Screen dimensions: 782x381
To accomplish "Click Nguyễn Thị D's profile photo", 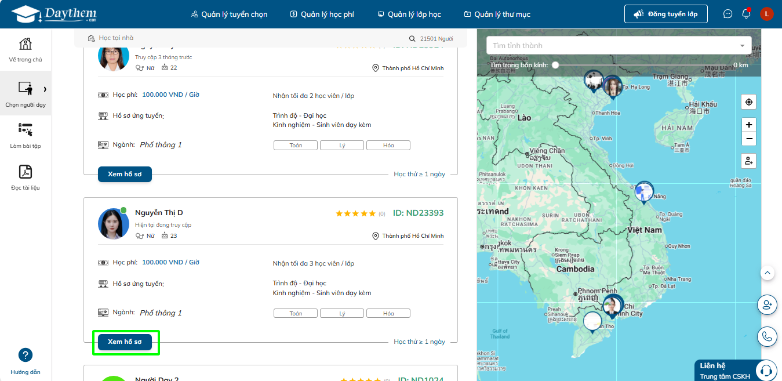I will [113, 224].
